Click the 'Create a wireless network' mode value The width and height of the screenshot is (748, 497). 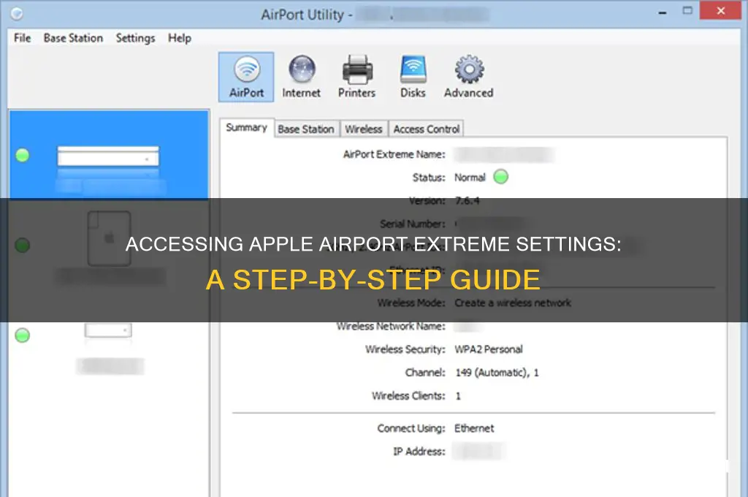(513, 303)
